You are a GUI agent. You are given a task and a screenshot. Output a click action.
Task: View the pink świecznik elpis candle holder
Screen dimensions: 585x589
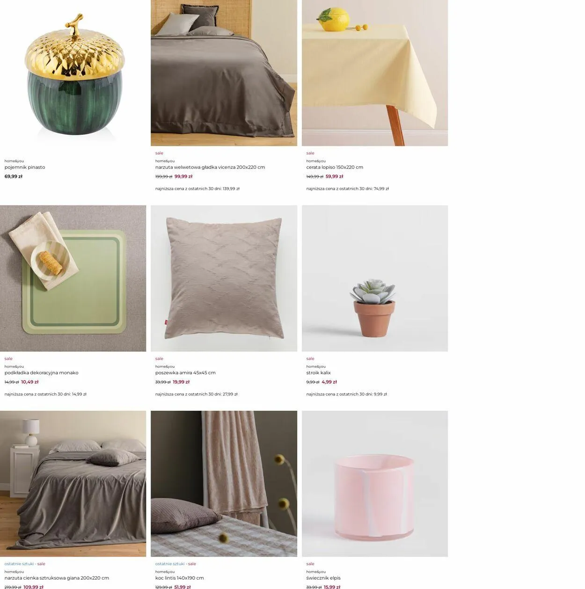pos(375,484)
